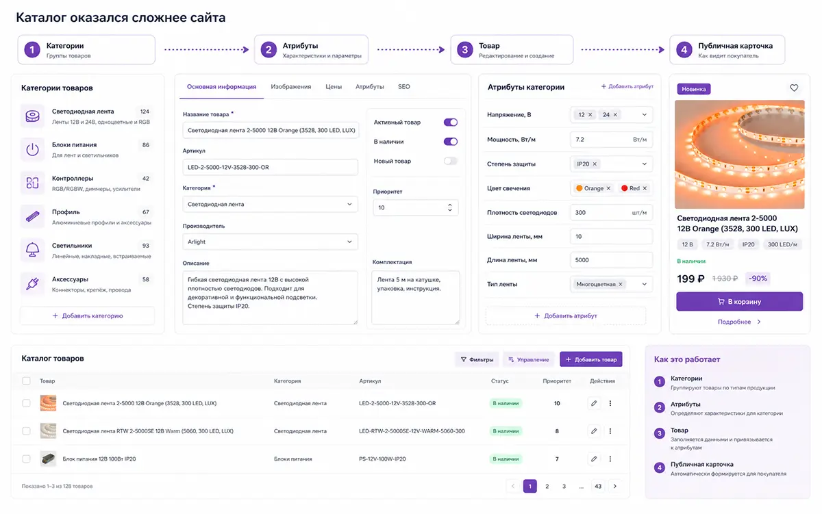Open the Тип ленты dropdown
Image resolution: width=822 pixels, height=514 pixels.
tap(611, 284)
